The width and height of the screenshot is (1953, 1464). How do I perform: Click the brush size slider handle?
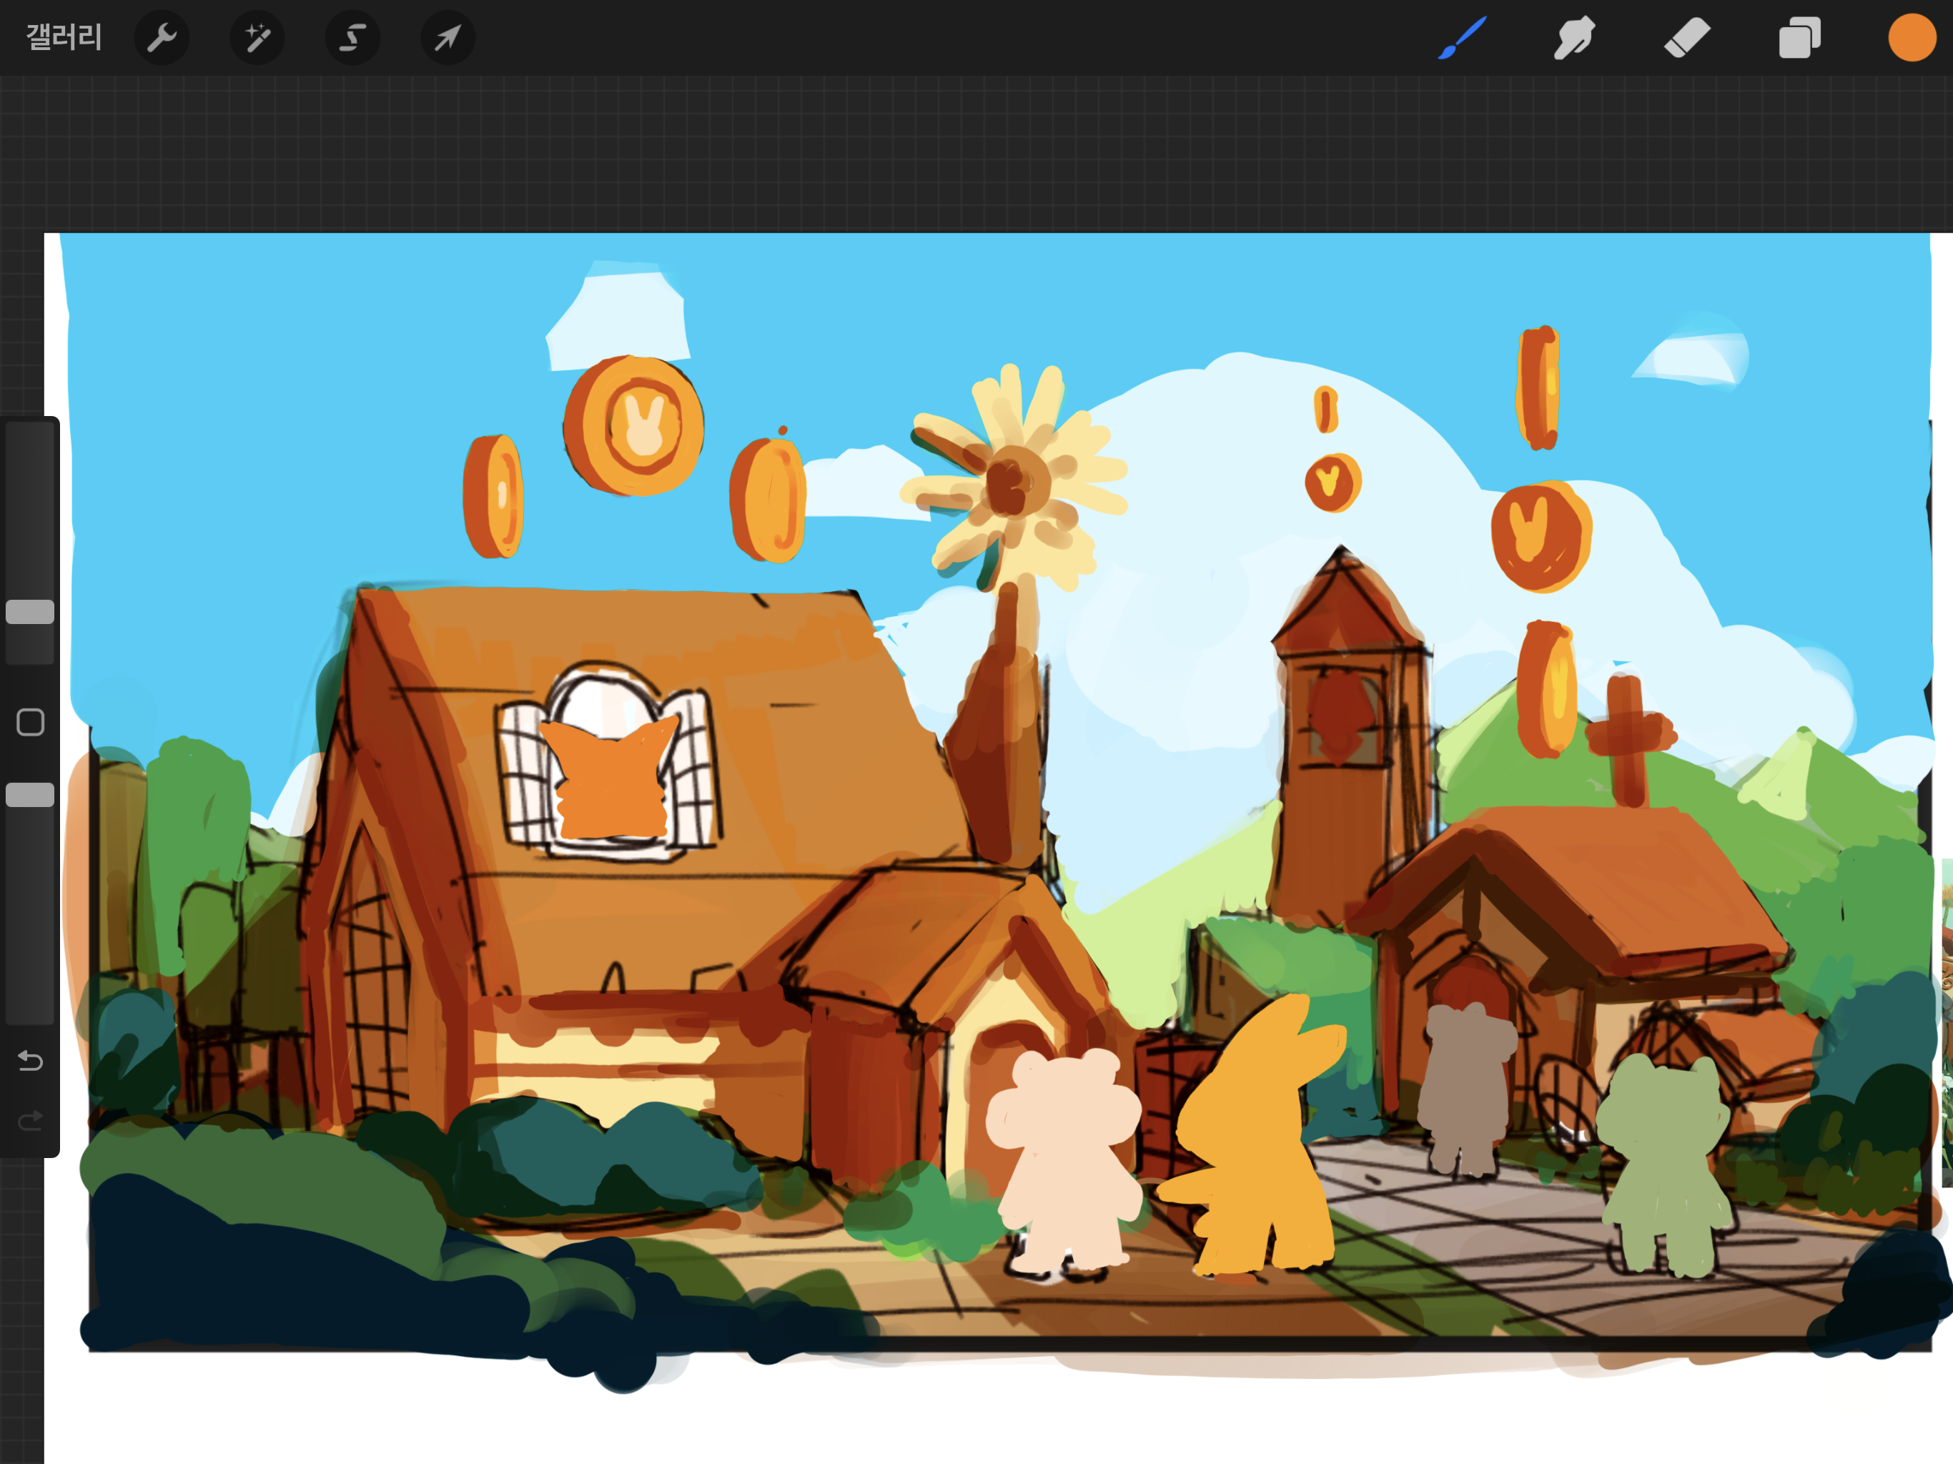coord(30,612)
